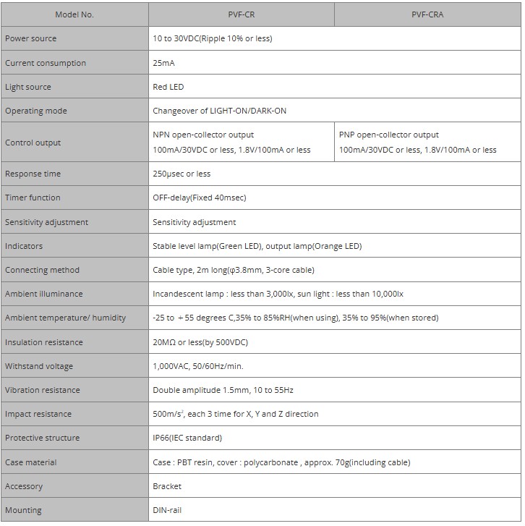
Task: Click the 25mA current consumption value
Action: tap(163, 63)
